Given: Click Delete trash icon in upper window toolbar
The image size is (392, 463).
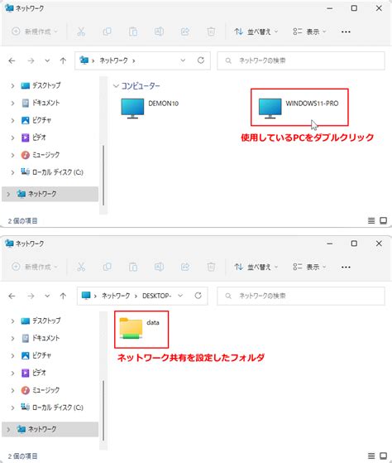Looking at the screenshot, I should [211, 31].
